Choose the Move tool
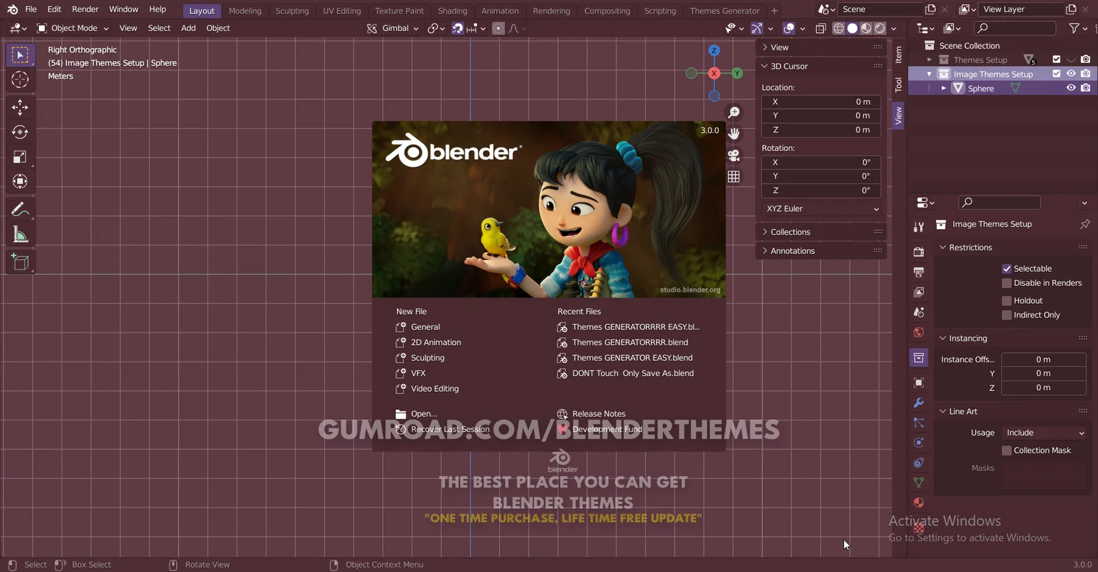 (x=20, y=107)
